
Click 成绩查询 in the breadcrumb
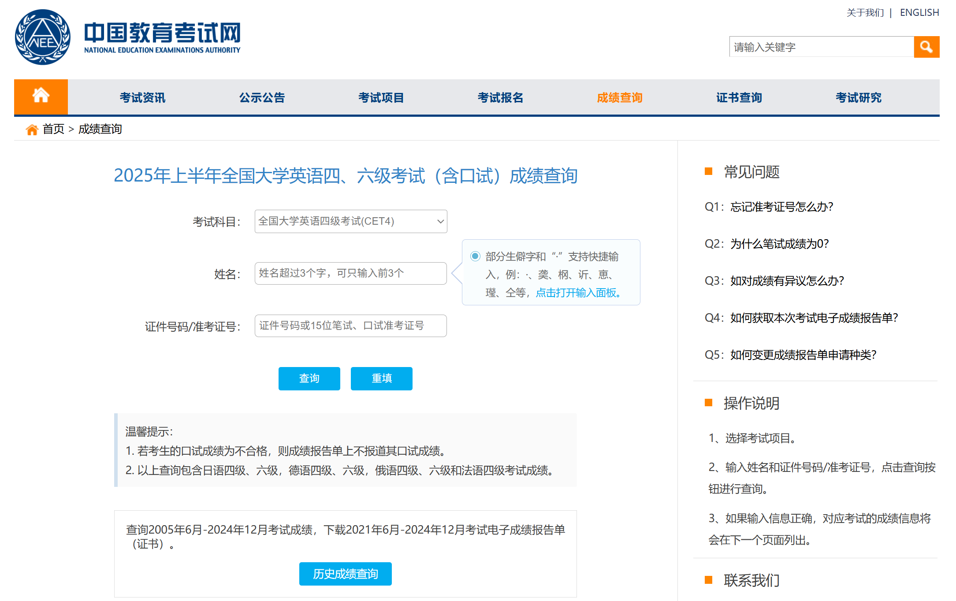click(100, 129)
